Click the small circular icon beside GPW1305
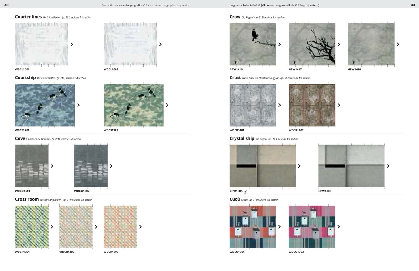Image resolution: width=419 pixels, height=271 pixels. click(x=246, y=193)
